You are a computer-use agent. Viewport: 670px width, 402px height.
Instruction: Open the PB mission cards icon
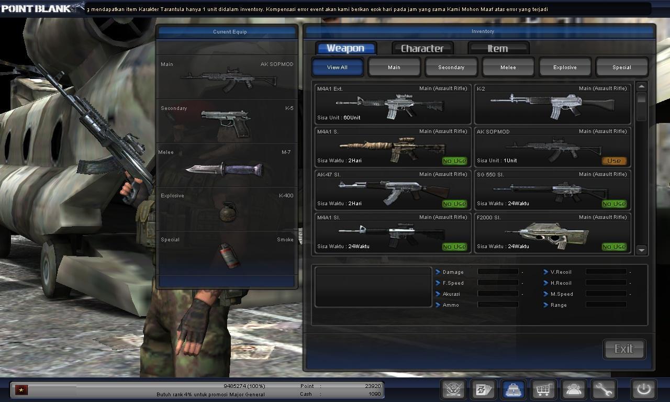pyautogui.click(x=484, y=389)
